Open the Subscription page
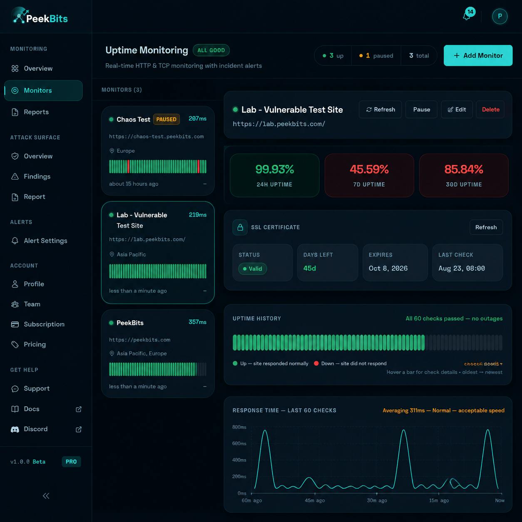The image size is (522, 522). pyautogui.click(x=44, y=324)
